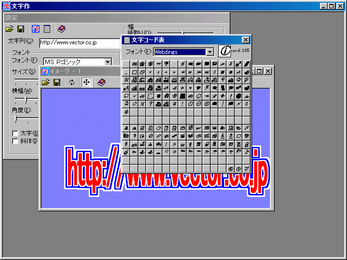
Task: Click the 設定 window title bar
Action: pos(117,18)
